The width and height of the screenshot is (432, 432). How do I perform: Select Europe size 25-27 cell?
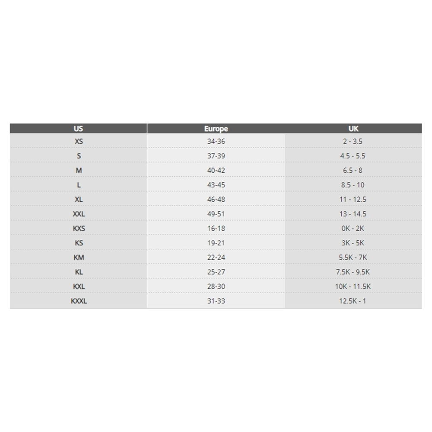[216, 272]
